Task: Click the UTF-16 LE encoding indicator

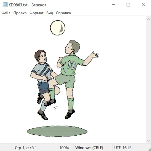Action: tap(123, 148)
